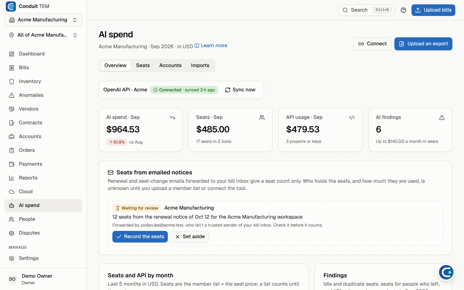Click the Vendors handshake icon in sidebar
The width and height of the screenshot is (464, 290).
12,109
